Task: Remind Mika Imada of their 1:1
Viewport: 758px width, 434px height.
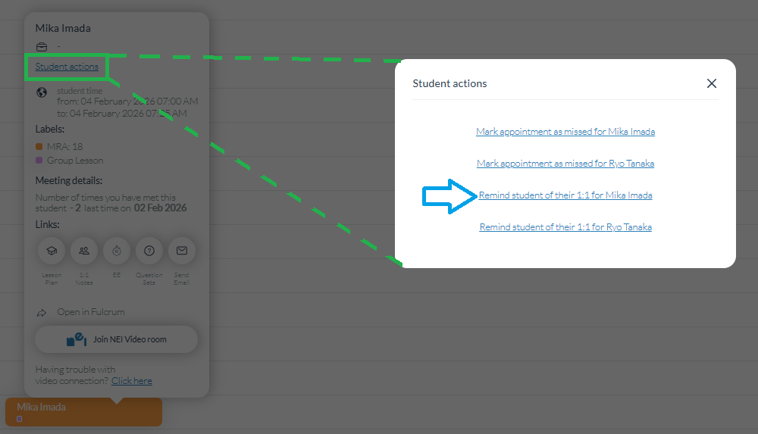Action: coord(565,195)
